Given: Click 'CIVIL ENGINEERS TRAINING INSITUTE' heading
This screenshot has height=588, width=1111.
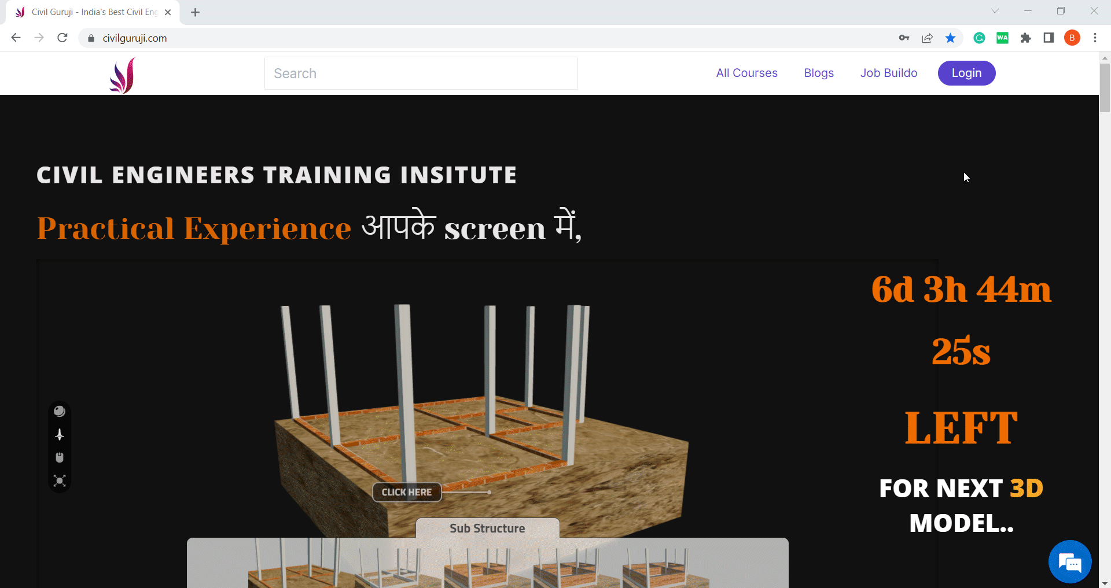Looking at the screenshot, I should coord(277,175).
